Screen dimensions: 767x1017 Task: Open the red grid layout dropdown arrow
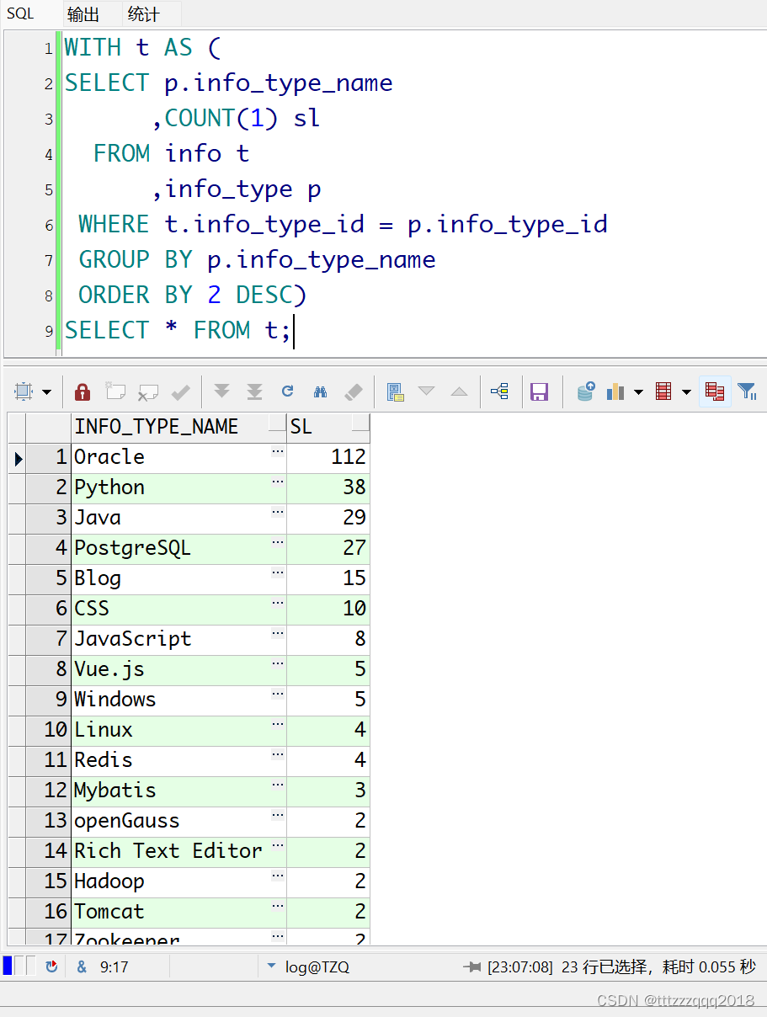click(686, 392)
